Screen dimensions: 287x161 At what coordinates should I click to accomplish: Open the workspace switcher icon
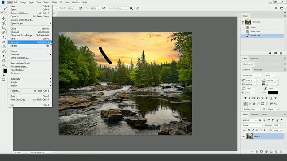point(282,8)
